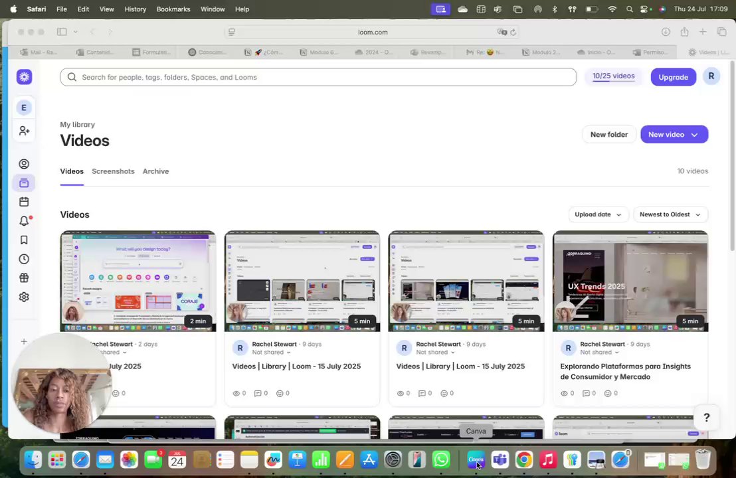Show Safari tab overview icon
This screenshot has width=736, height=478.
(x=721, y=32)
